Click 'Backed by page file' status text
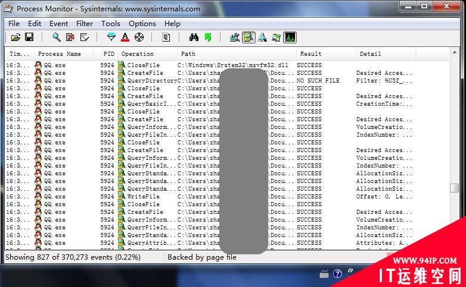 point(202,257)
